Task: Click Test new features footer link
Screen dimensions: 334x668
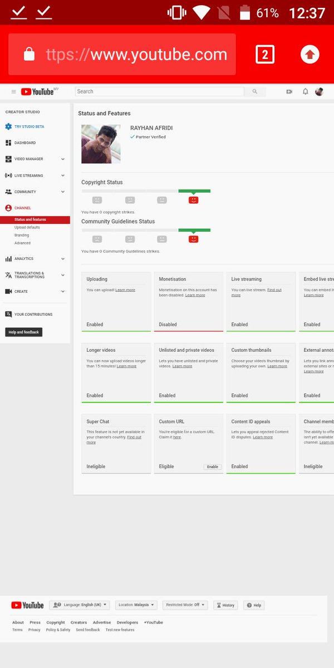Action: [x=120, y=630]
